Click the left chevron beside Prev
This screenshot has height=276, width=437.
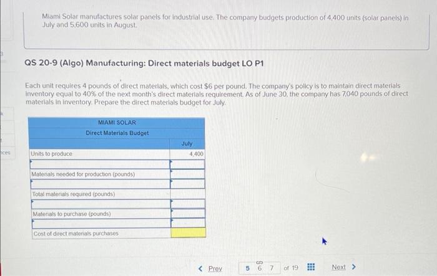(200, 269)
